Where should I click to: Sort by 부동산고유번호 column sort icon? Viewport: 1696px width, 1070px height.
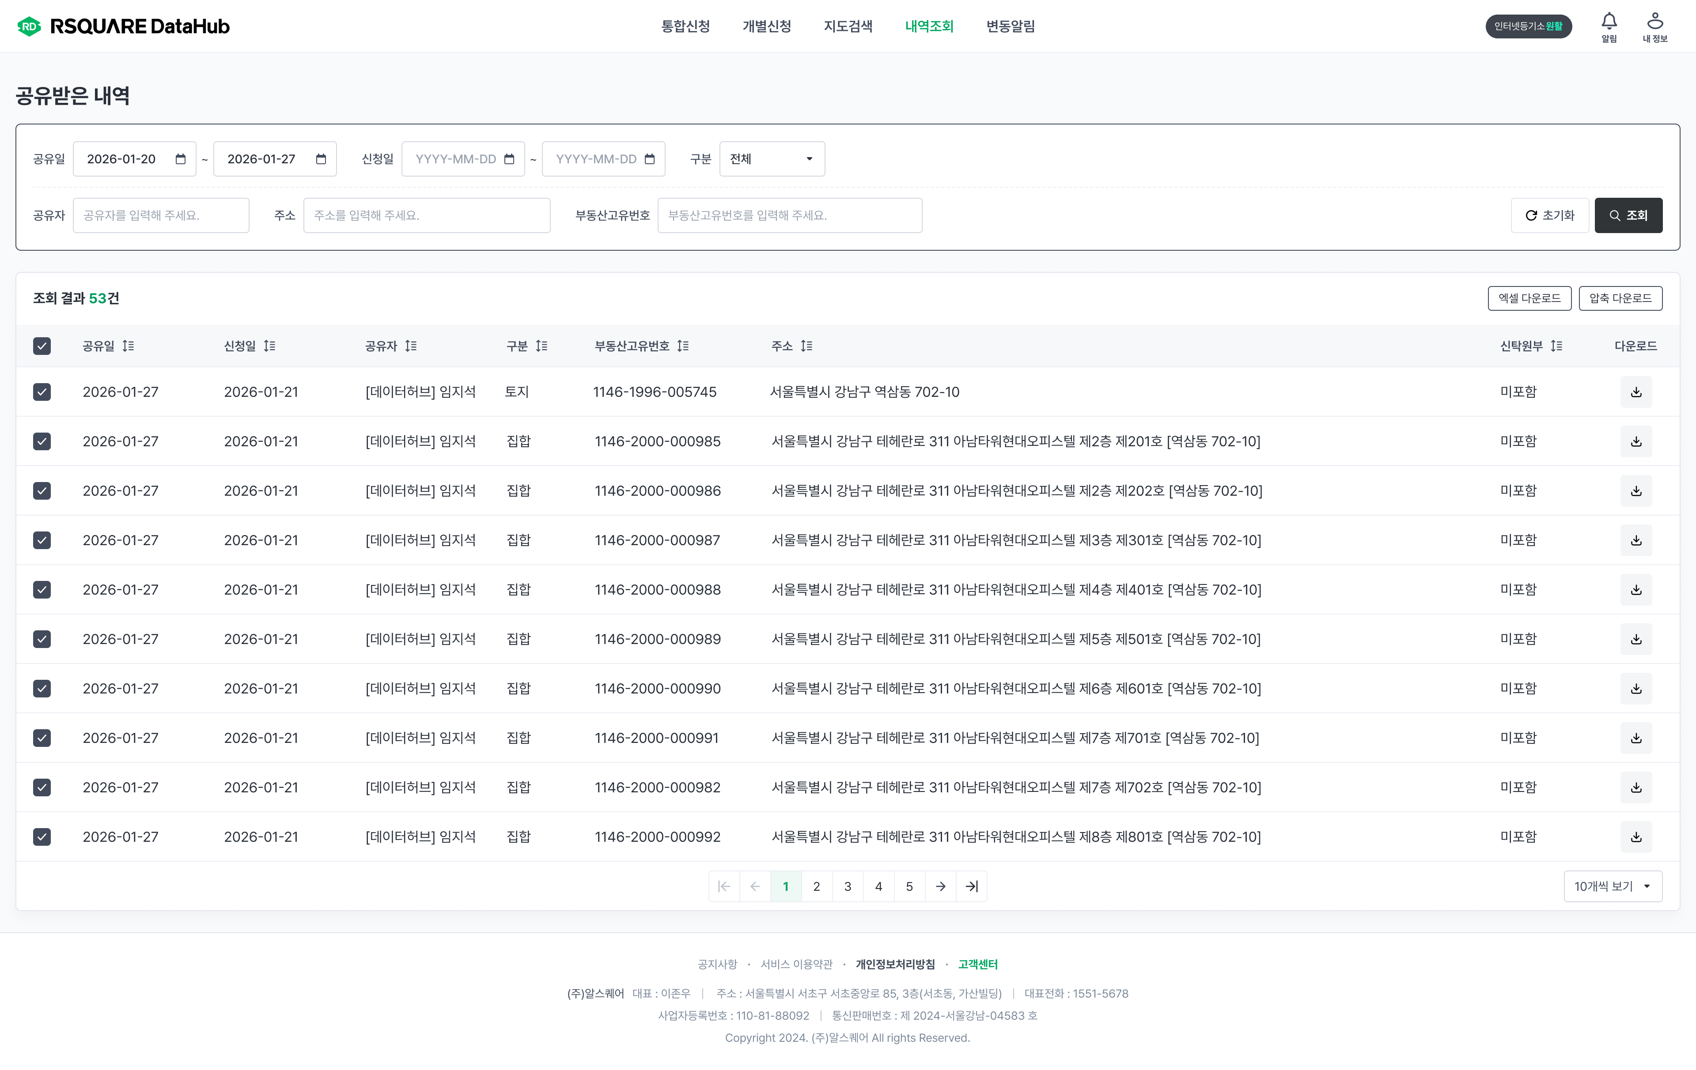tap(682, 346)
